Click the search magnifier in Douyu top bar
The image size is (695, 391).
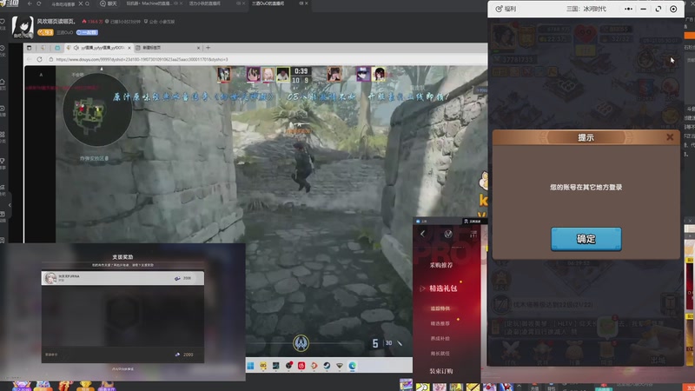[88, 3]
